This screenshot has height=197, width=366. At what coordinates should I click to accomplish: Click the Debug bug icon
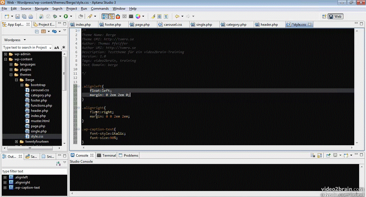(55, 16)
